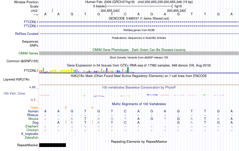Select the Chicken alignment row label
The height and width of the screenshot is (151, 239).
click(x=32, y=130)
